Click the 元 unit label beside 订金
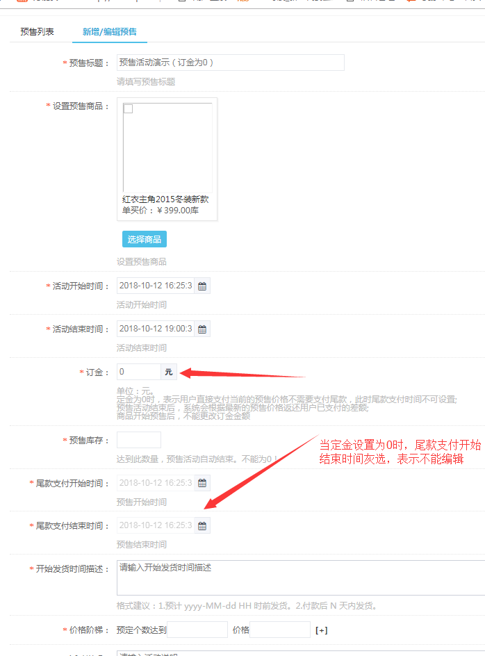This screenshot has width=485, height=656. 169,372
